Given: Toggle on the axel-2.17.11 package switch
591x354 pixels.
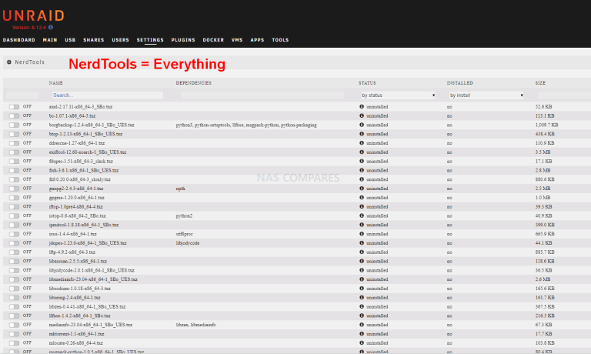Looking at the screenshot, I should pyautogui.click(x=14, y=106).
